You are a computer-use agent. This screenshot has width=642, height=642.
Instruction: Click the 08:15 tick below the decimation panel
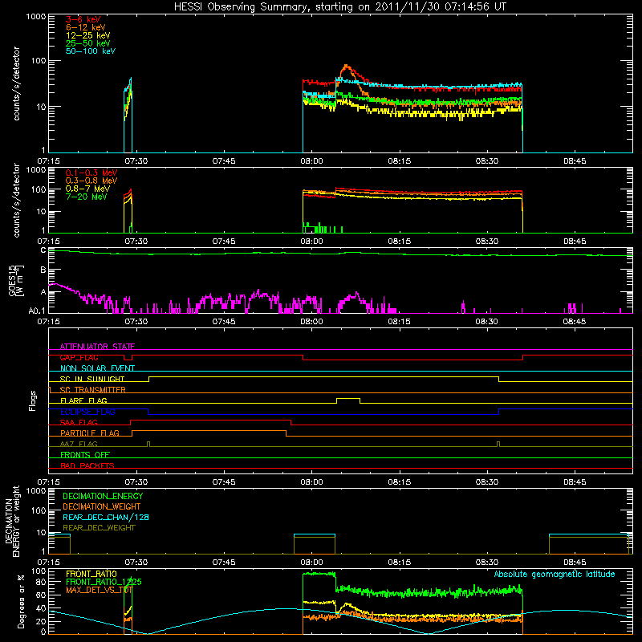pyautogui.click(x=399, y=563)
